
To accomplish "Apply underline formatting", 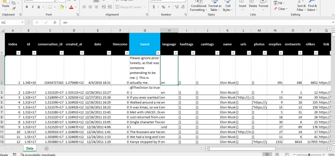I will 39,7.
